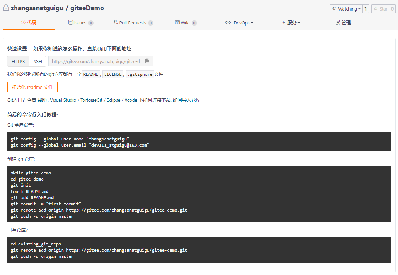The image size is (398, 275).
Task: Click the Issues count badge 0
Action: (x=91, y=23)
